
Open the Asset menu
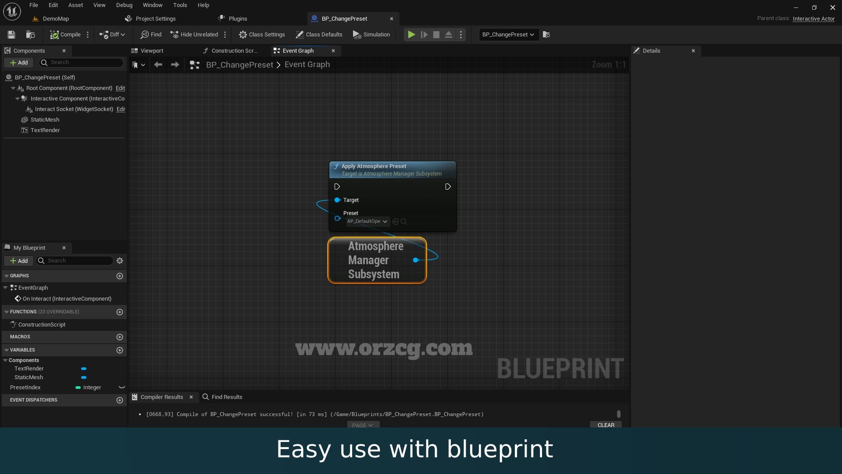[75, 5]
